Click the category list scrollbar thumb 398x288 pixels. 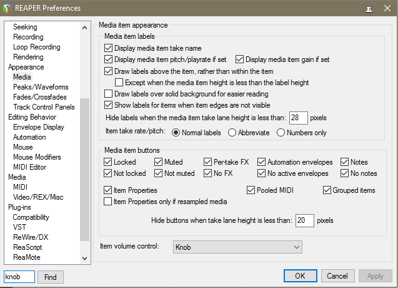tap(84, 170)
